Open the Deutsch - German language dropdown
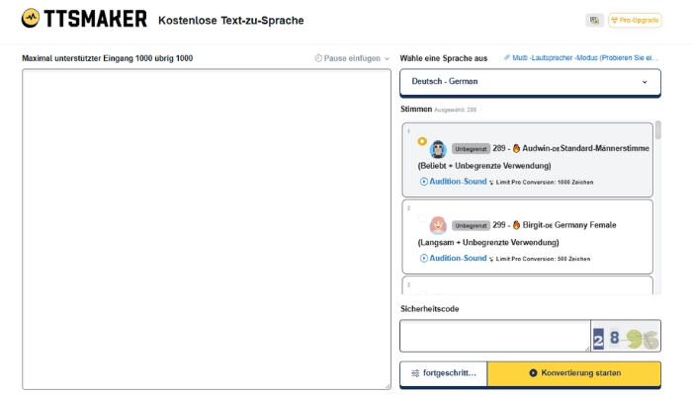Screen dimensions: 692x395 [x=530, y=82]
